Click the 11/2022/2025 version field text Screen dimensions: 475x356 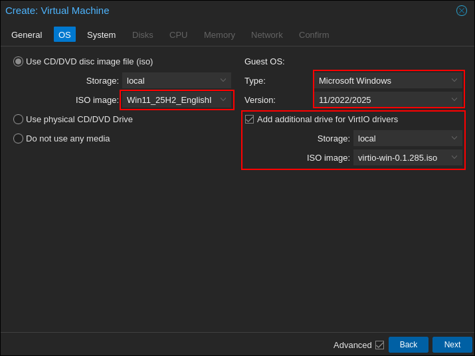345,100
